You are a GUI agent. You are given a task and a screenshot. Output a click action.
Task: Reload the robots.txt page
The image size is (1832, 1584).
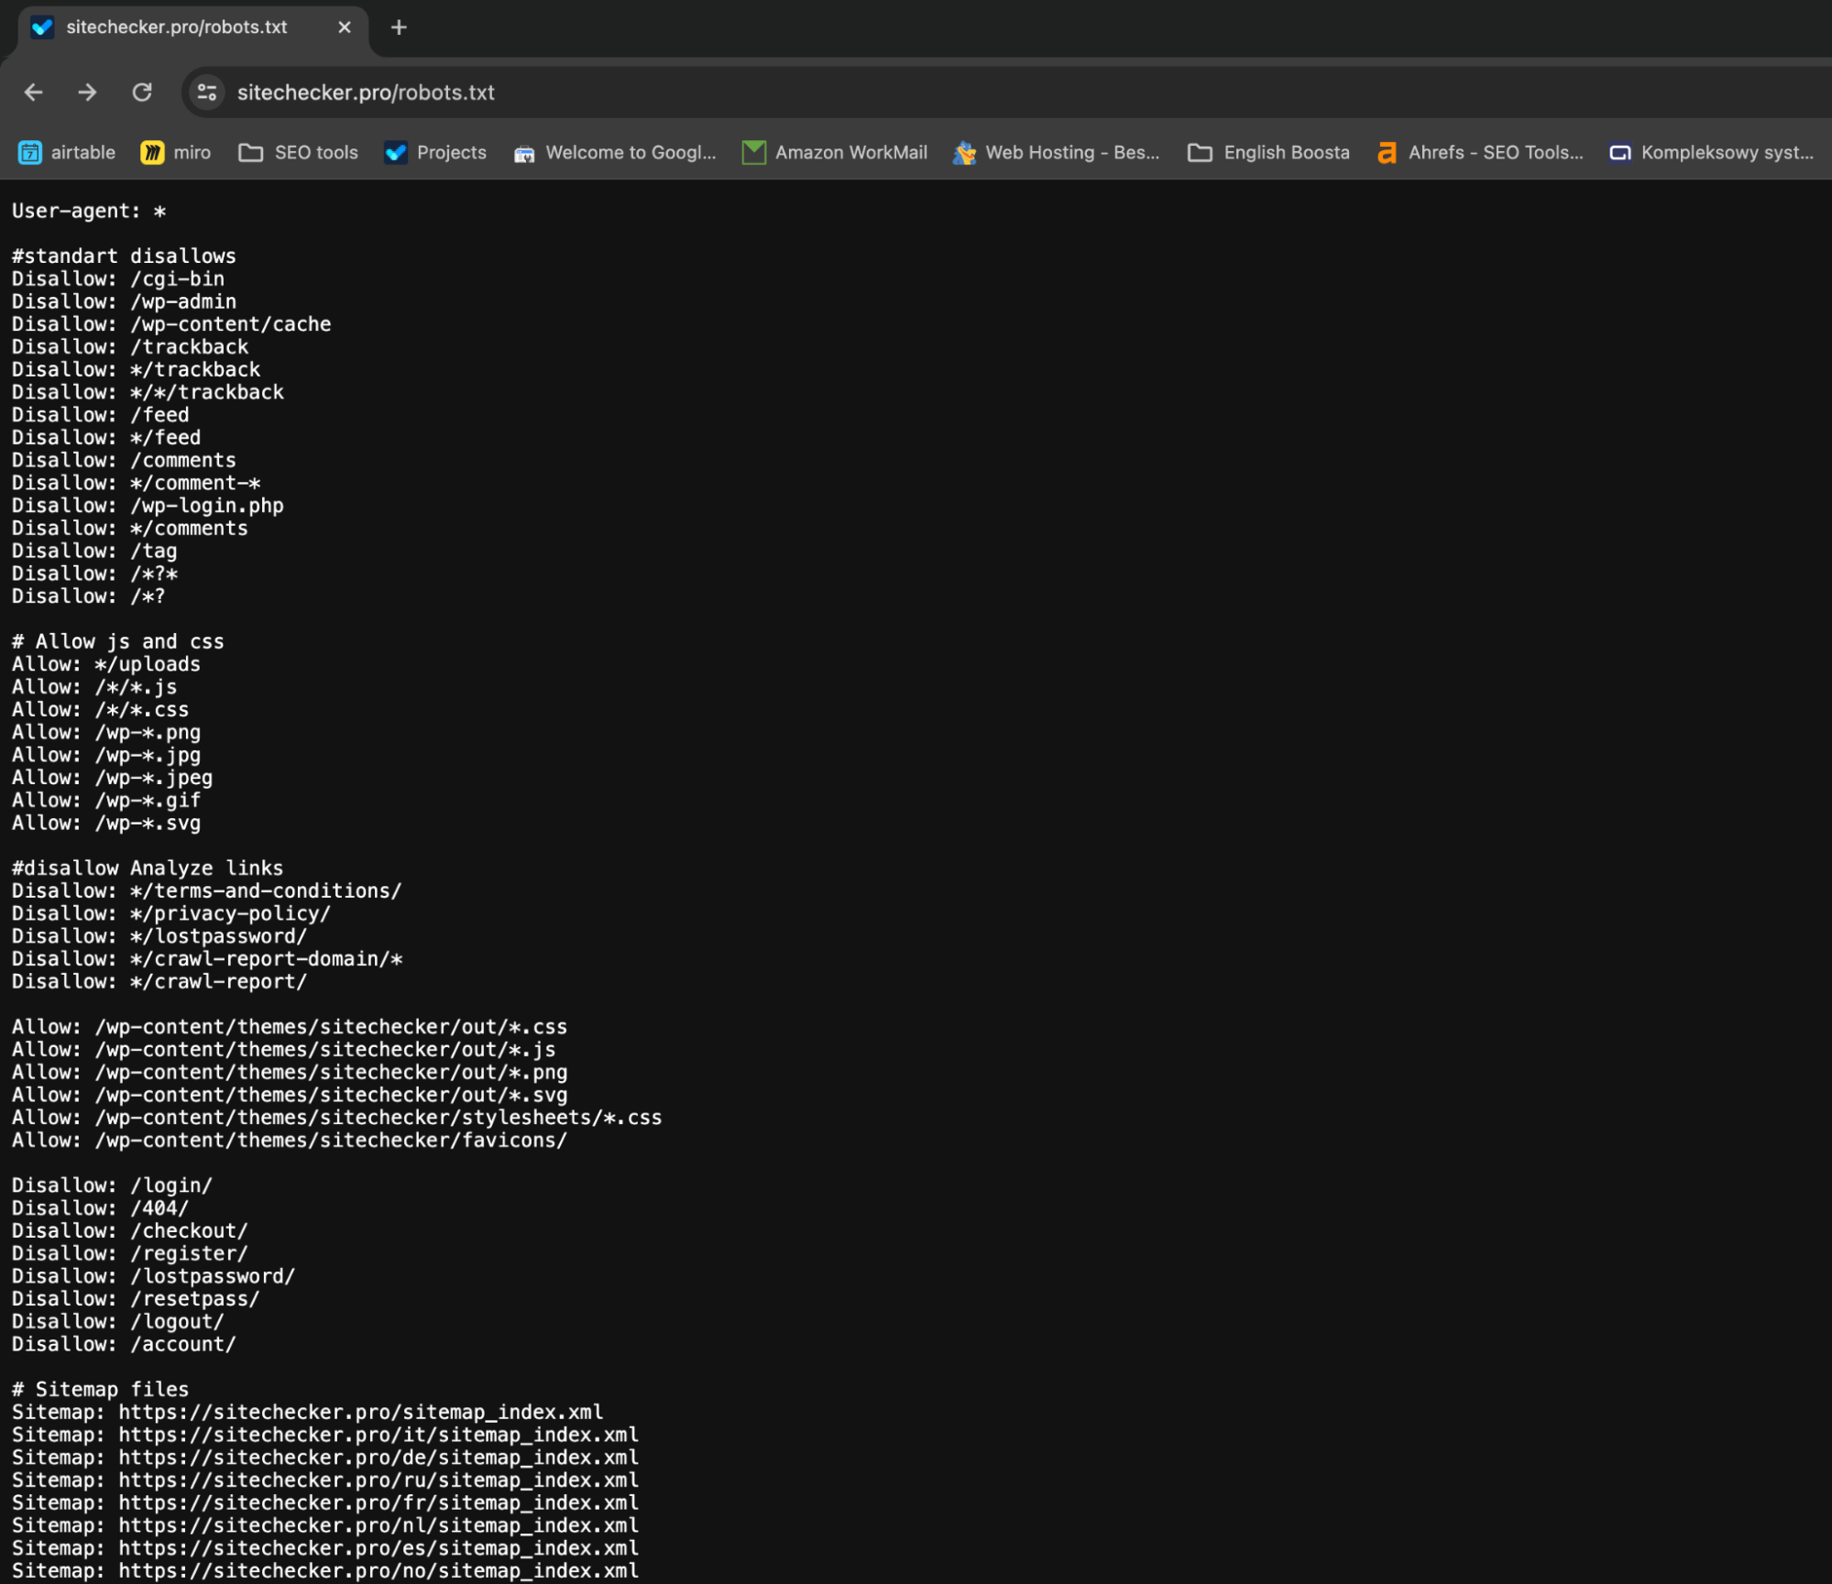click(142, 93)
